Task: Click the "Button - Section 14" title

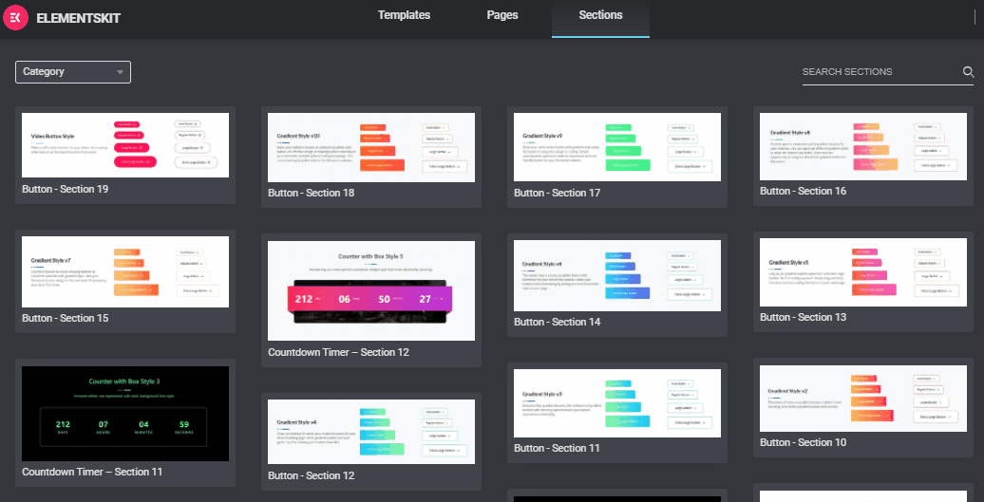Action: [558, 322]
